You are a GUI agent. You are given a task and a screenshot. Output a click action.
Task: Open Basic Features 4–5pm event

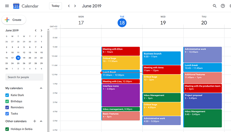(x=120, y=116)
